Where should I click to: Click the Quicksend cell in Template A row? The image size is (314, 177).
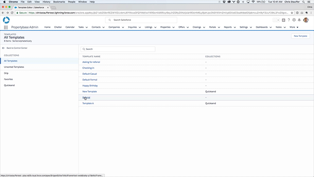click(x=210, y=103)
